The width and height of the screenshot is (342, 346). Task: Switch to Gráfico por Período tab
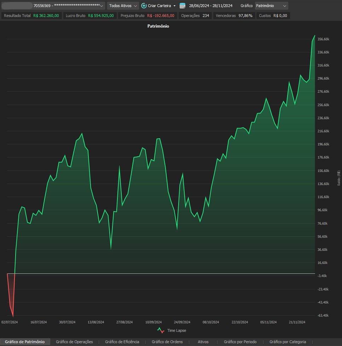coord(240,342)
